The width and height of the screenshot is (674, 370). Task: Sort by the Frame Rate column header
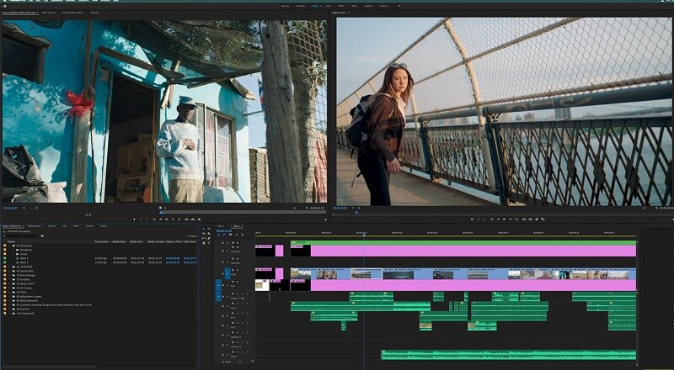click(x=101, y=241)
